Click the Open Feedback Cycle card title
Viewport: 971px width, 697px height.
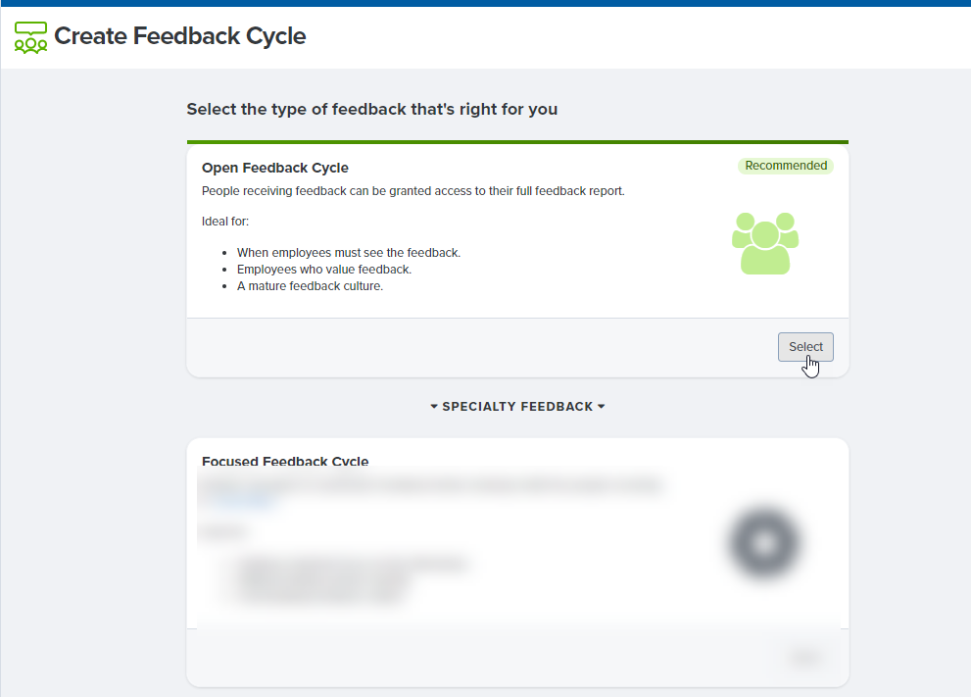coord(275,168)
